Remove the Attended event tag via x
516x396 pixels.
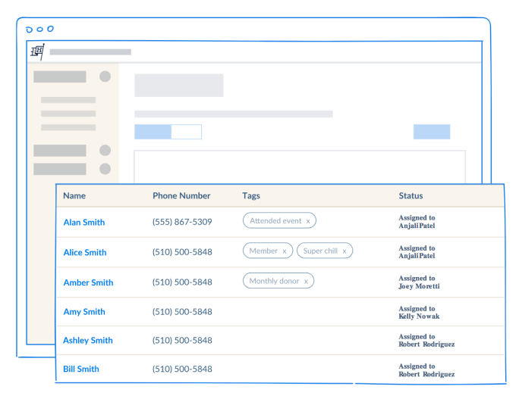pyautogui.click(x=308, y=221)
